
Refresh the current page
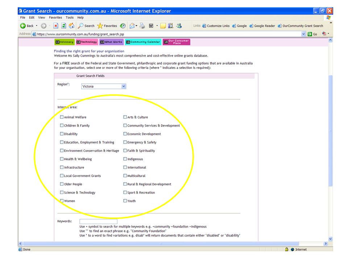click(x=64, y=26)
